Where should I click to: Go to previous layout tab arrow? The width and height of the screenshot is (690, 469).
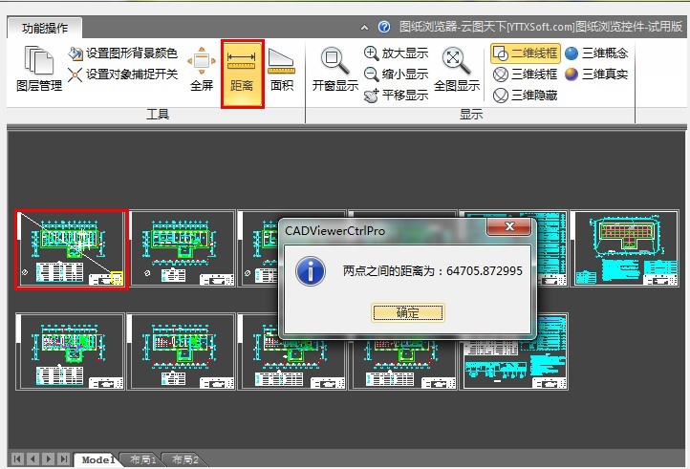pos(33,459)
